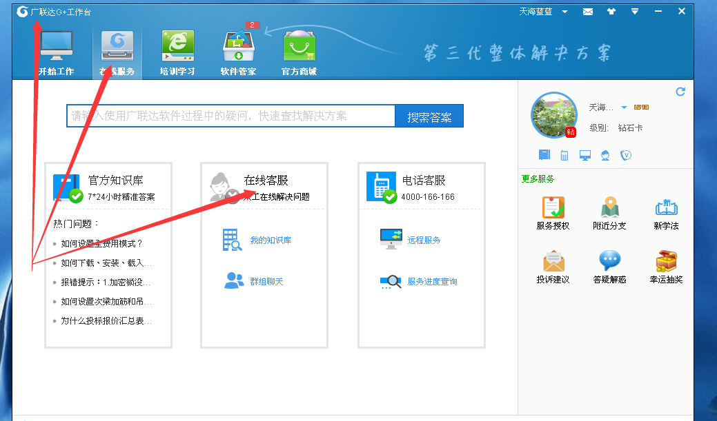Open the 群组聊天 link

pos(266,282)
